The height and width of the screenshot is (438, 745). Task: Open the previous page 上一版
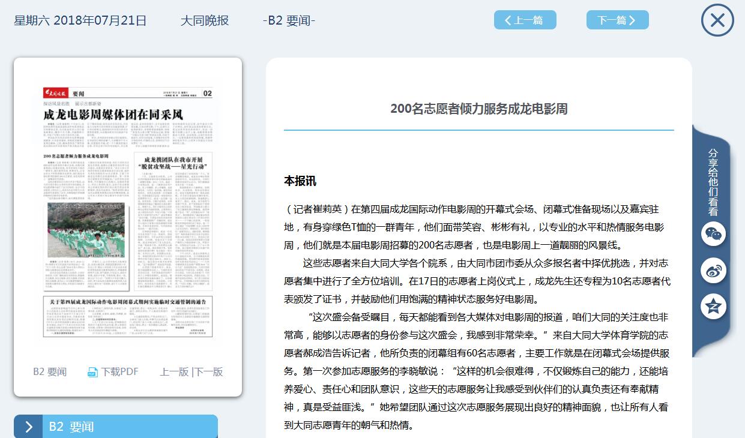coord(174,372)
